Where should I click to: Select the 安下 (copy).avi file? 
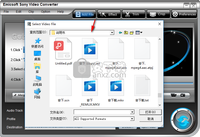90,52
